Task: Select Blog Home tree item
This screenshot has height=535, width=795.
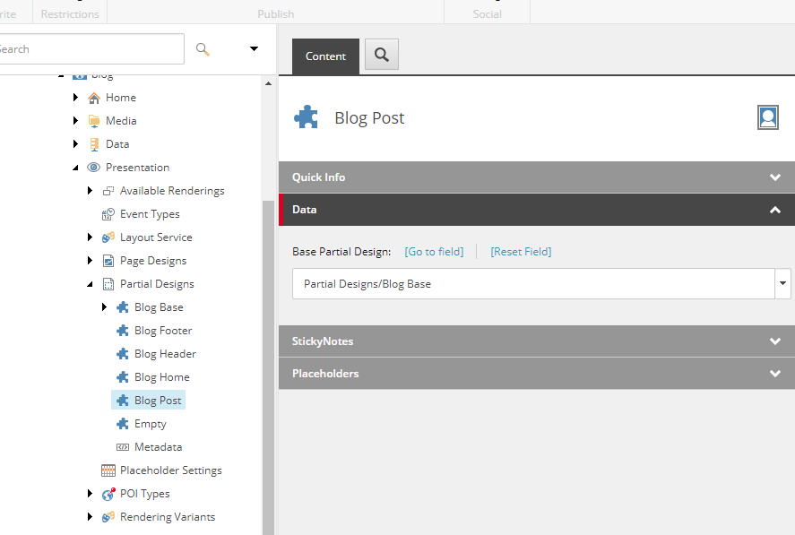Action: point(161,377)
